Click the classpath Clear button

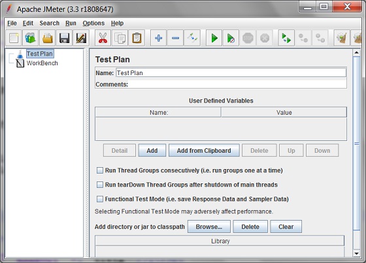(x=286, y=226)
